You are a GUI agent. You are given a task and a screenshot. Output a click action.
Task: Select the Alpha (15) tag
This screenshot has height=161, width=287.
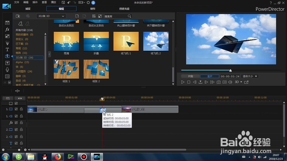[22, 62]
